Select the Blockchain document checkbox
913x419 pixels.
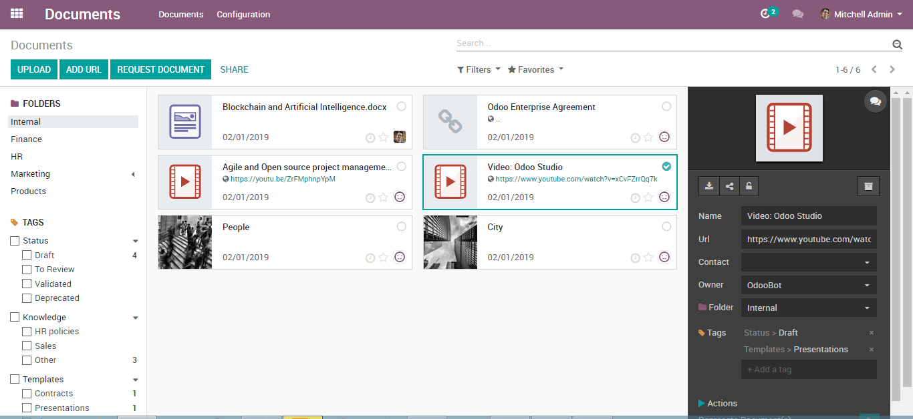coord(400,105)
